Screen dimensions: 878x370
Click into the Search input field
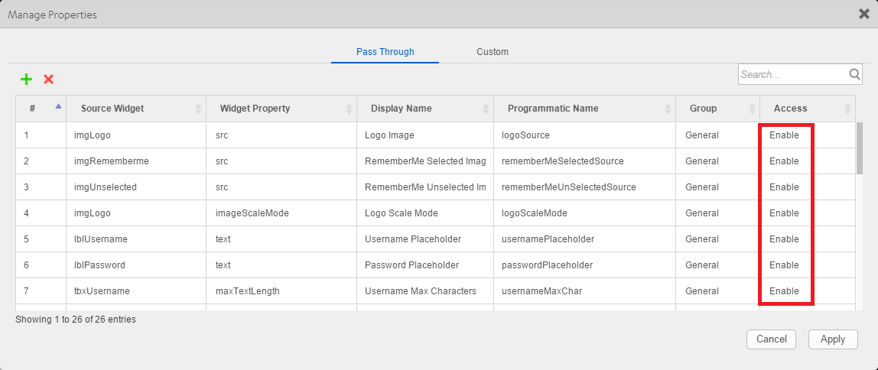pyautogui.click(x=792, y=74)
